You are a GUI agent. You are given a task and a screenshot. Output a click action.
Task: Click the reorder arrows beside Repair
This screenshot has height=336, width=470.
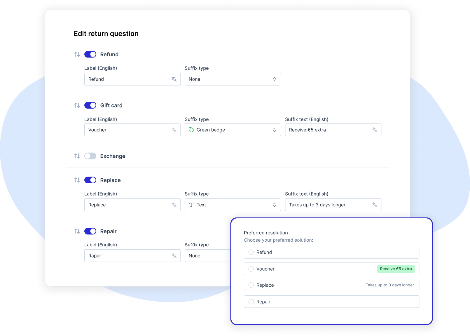pyautogui.click(x=77, y=231)
